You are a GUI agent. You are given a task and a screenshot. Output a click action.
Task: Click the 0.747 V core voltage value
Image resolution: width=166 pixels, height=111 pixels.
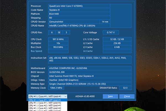tap(111, 32)
